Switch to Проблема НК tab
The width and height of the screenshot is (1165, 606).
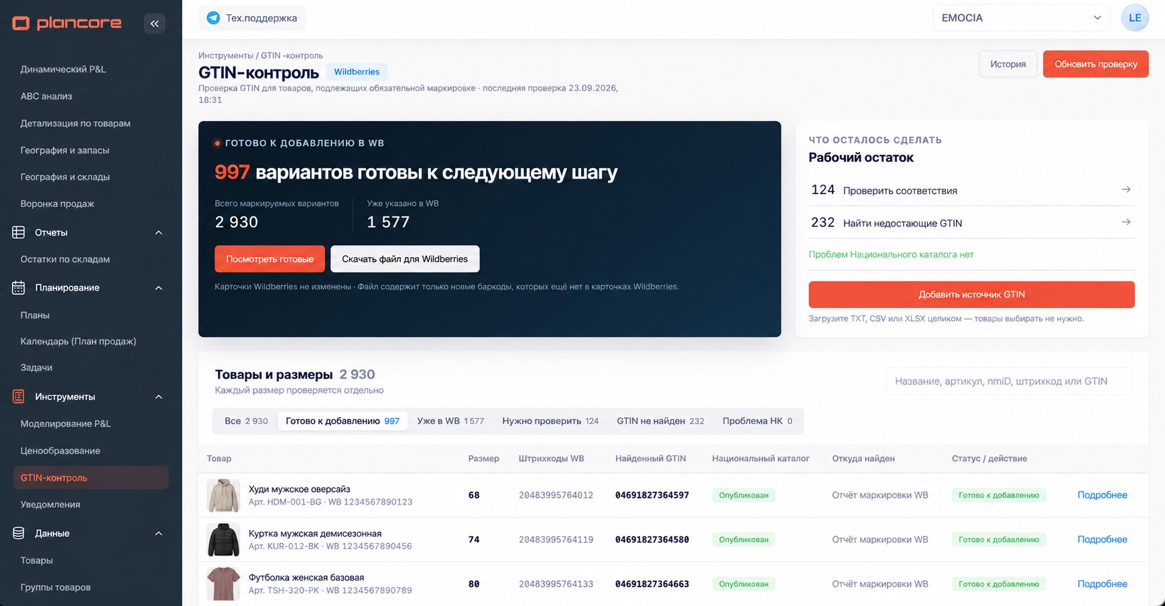pos(757,421)
